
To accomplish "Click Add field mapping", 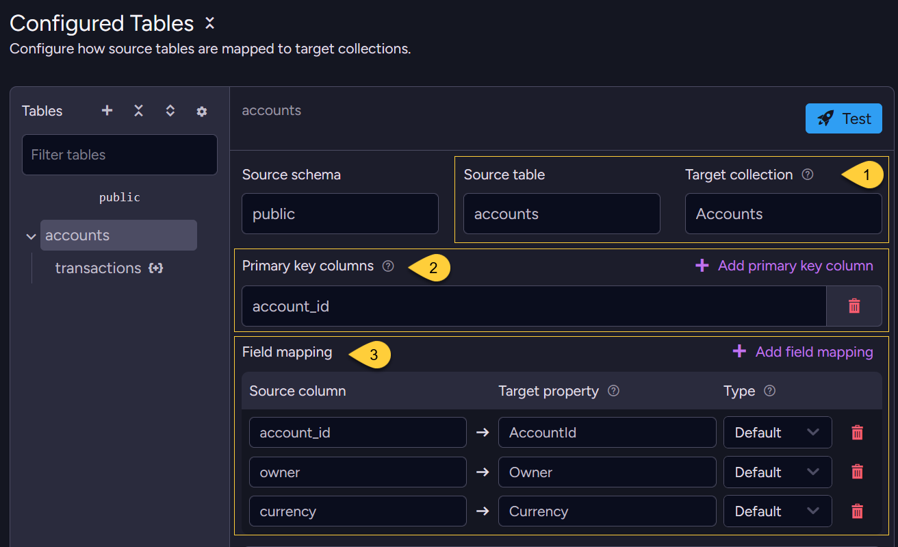I will [x=802, y=352].
